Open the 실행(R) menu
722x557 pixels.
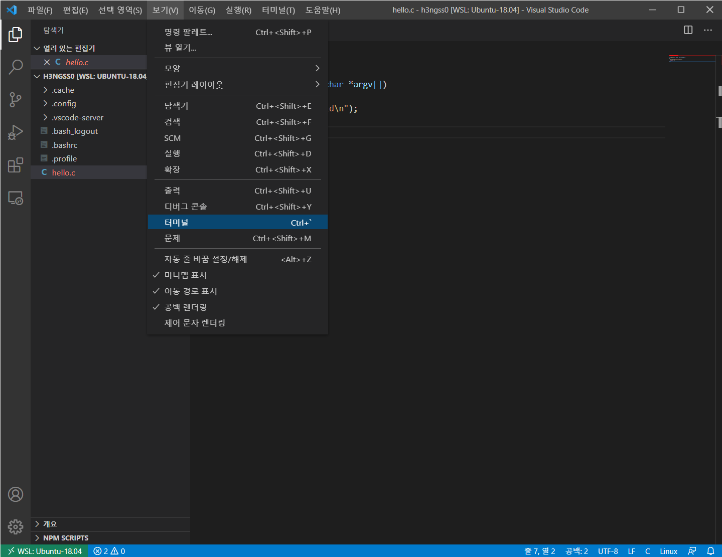click(238, 10)
